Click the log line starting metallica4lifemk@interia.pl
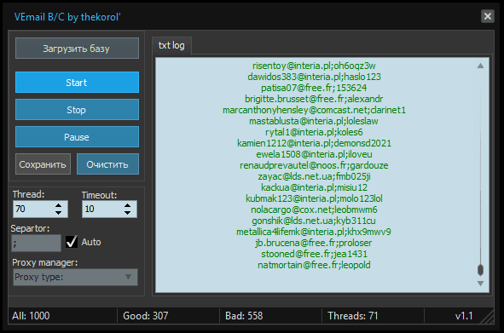 (x=314, y=232)
